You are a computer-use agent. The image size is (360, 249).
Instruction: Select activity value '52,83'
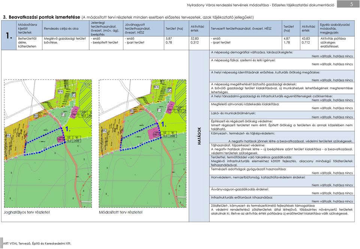click(195, 39)
